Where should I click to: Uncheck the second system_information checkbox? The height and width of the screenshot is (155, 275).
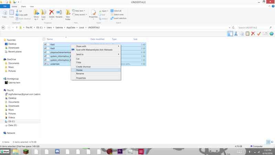[45, 60]
